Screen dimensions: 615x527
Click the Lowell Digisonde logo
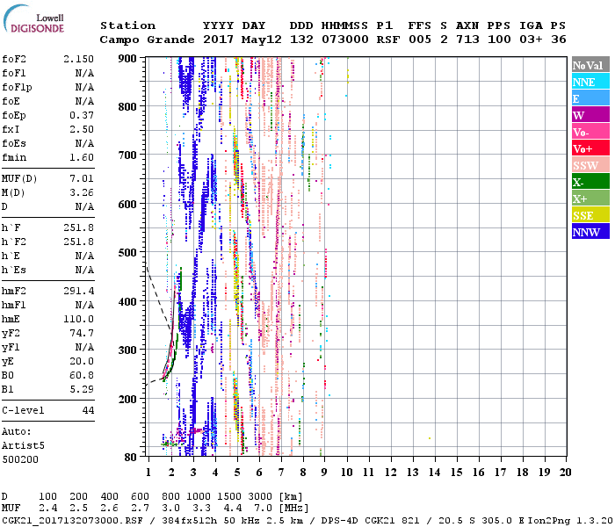tap(33, 19)
